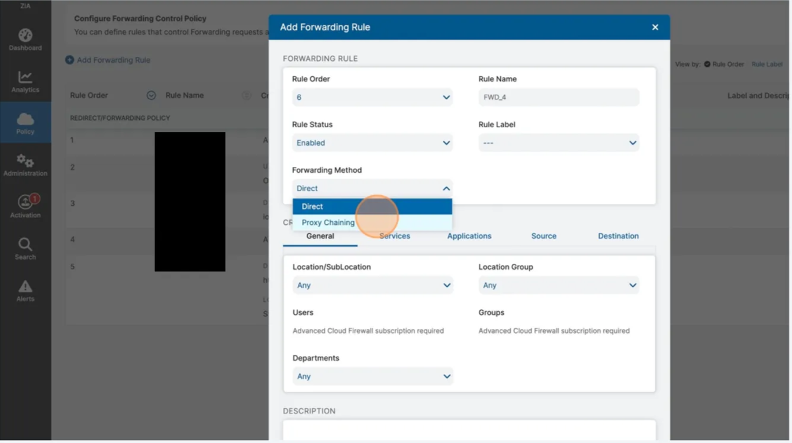Switch to the Applications tab
This screenshot has width=792, height=443.
(x=469, y=236)
